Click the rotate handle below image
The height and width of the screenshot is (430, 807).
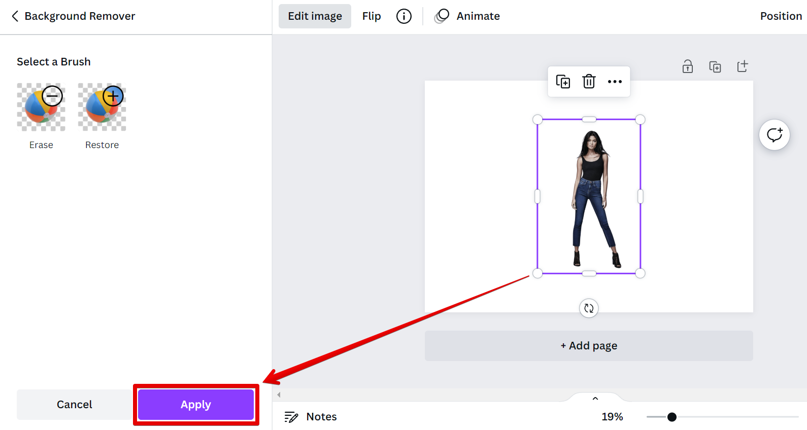click(x=589, y=308)
